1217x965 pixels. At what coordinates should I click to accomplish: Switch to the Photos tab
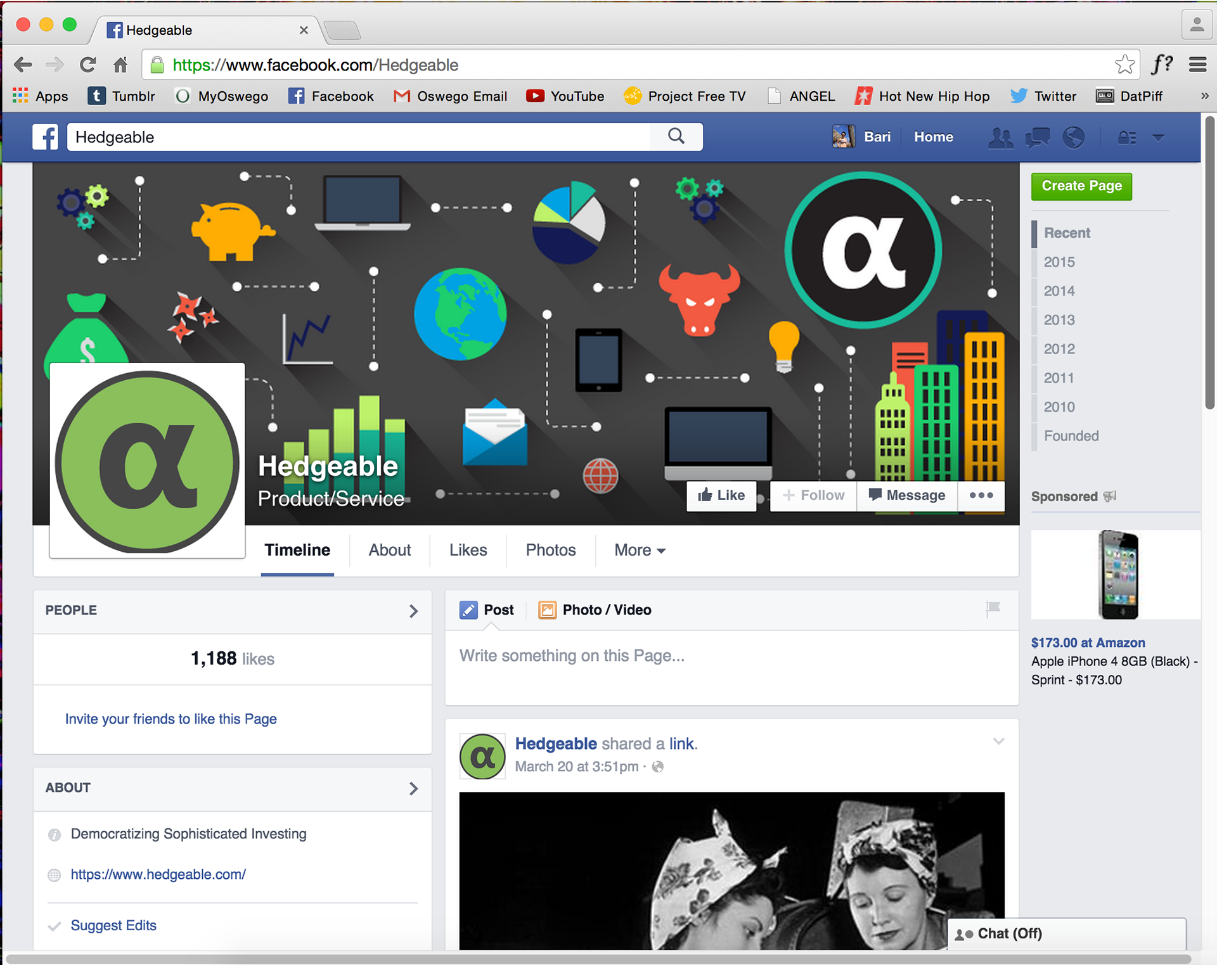coord(550,550)
